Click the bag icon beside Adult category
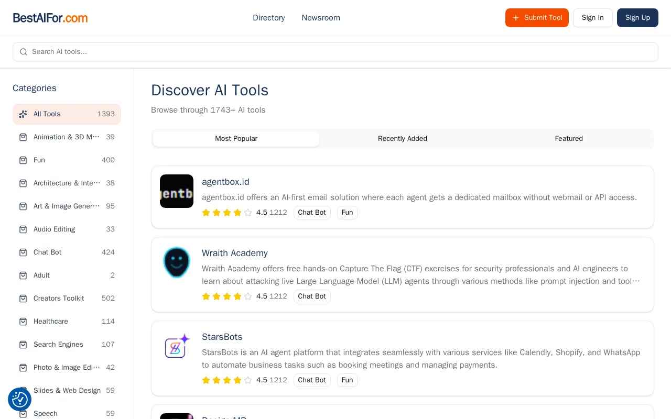Image resolution: width=671 pixels, height=419 pixels. tap(23, 275)
